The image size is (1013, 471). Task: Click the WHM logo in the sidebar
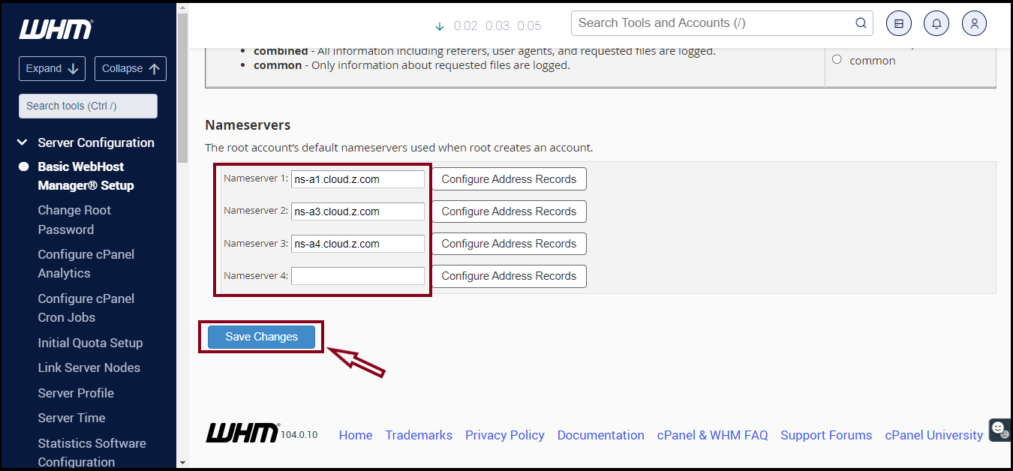coord(55,29)
